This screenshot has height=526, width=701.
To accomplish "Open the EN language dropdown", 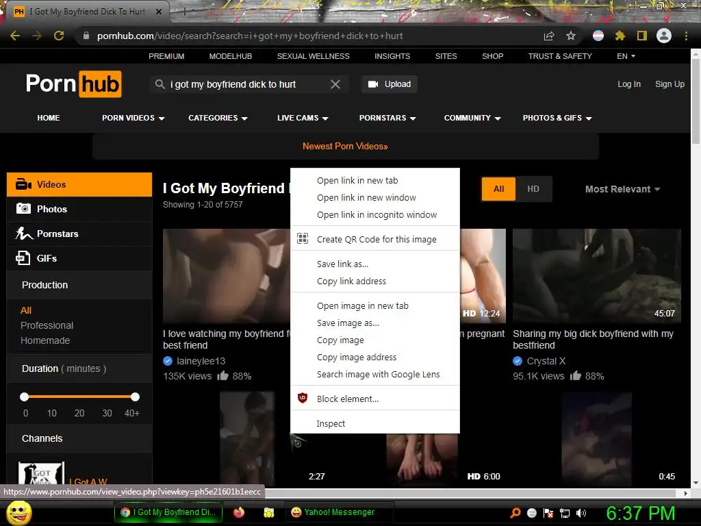I will pos(626,56).
